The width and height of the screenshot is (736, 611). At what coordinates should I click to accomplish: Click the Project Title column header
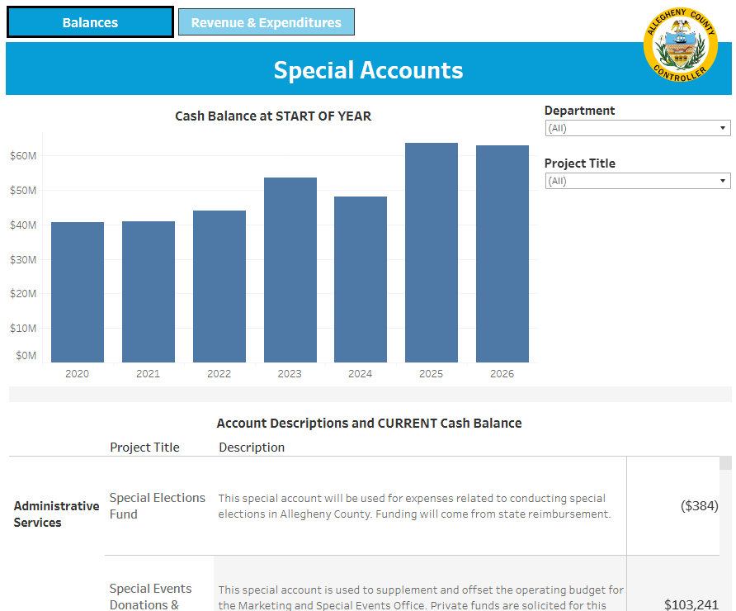pyautogui.click(x=144, y=447)
